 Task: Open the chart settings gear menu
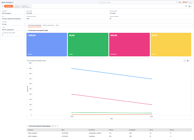click(x=188, y=61)
